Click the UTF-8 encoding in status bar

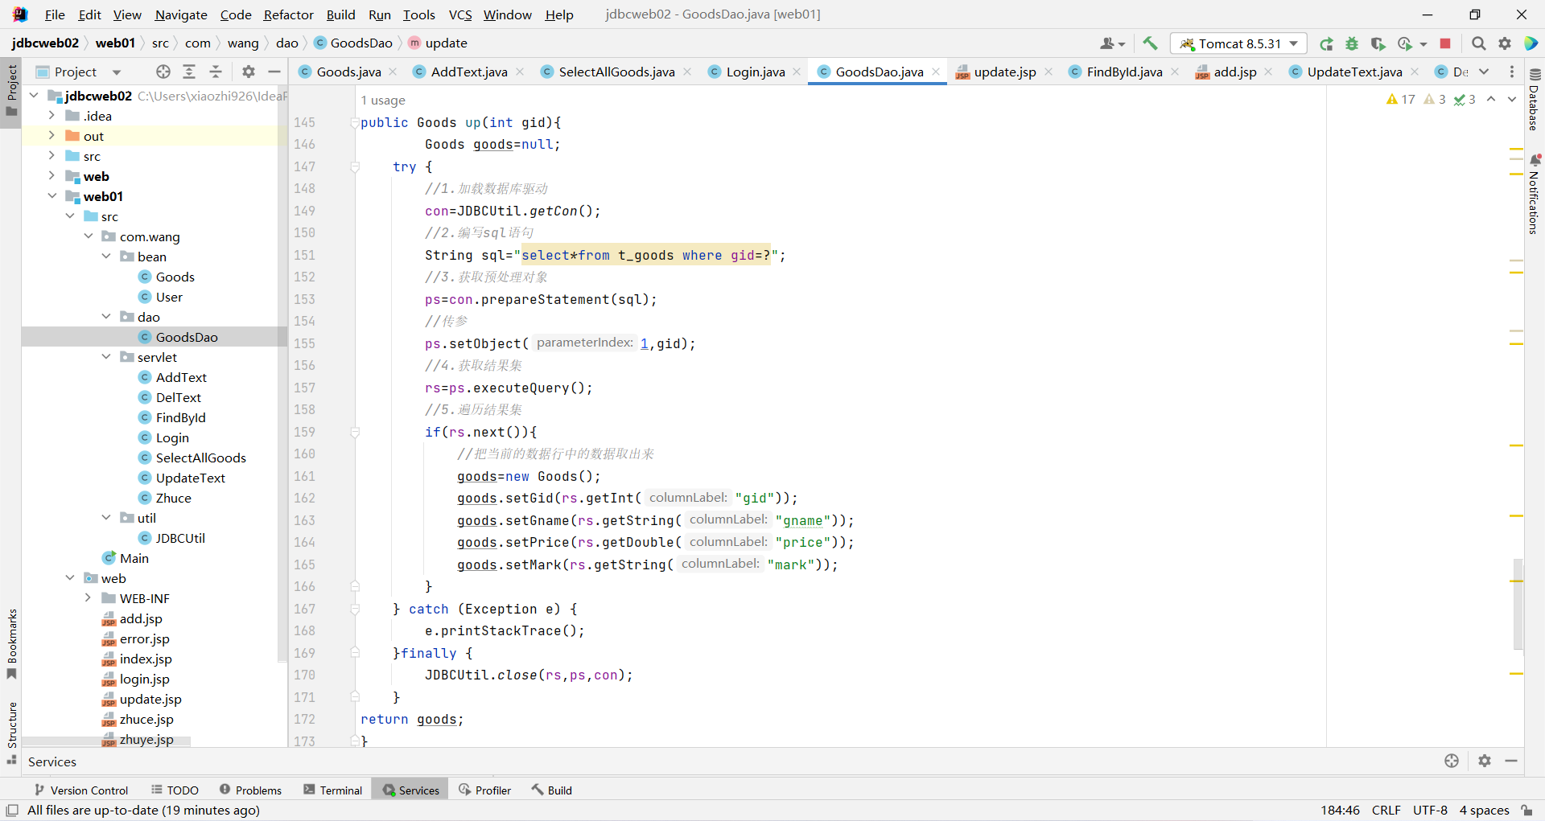pyautogui.click(x=1430, y=810)
